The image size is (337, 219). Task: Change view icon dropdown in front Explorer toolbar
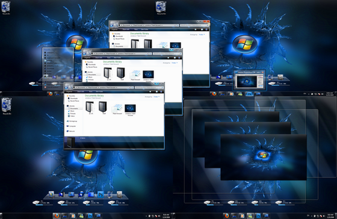point(151,91)
